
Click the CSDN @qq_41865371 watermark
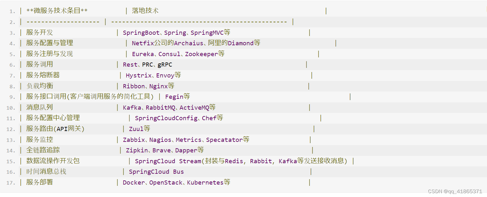point(455,191)
